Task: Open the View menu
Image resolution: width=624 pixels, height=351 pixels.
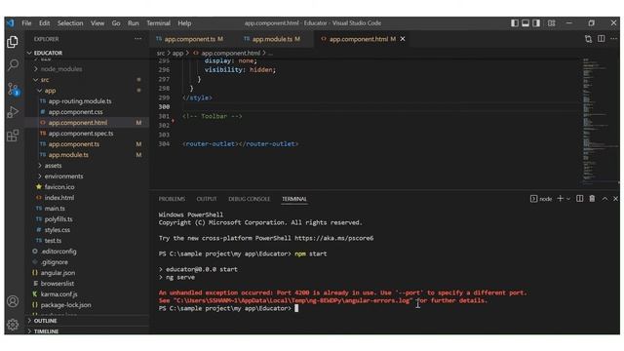Action: point(97,23)
